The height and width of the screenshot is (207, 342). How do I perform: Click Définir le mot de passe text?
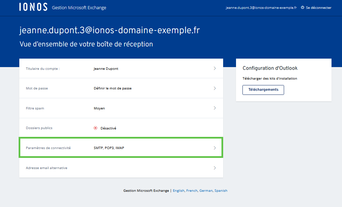pos(112,88)
